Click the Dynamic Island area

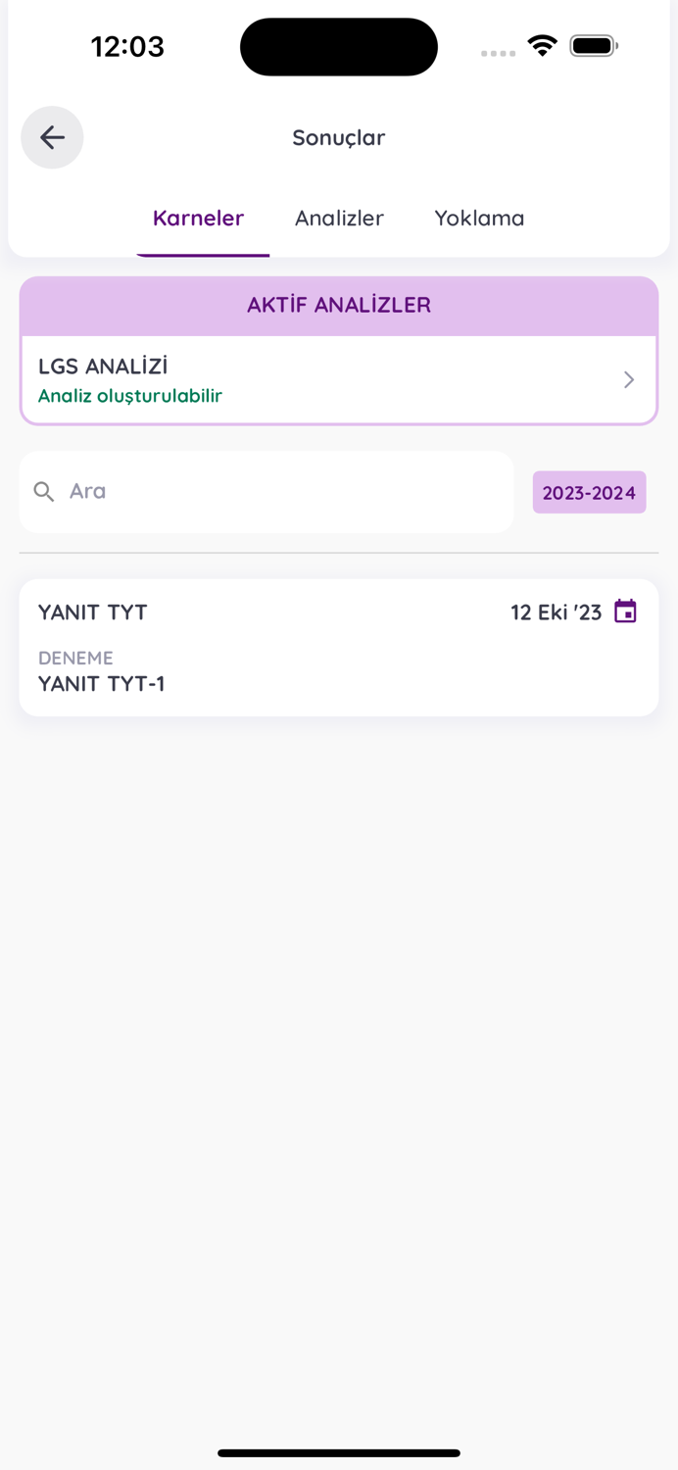[x=339, y=46]
